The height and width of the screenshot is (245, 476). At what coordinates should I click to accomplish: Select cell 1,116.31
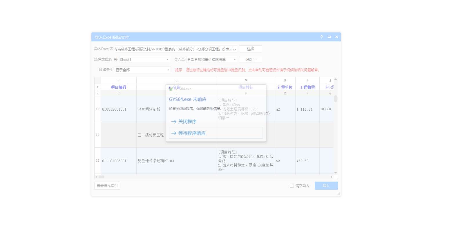[307, 109]
